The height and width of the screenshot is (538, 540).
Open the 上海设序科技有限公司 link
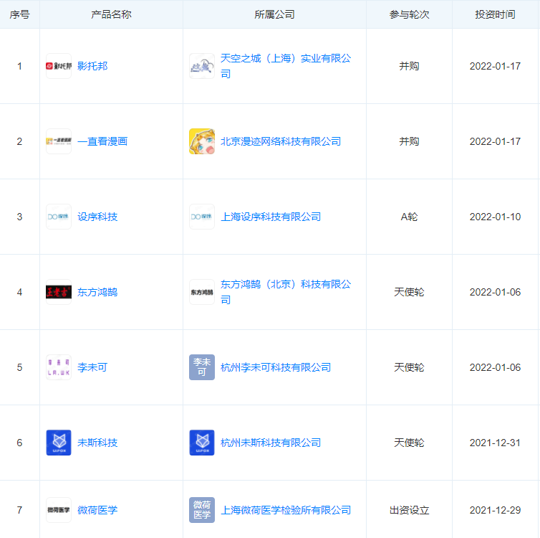[271, 217]
